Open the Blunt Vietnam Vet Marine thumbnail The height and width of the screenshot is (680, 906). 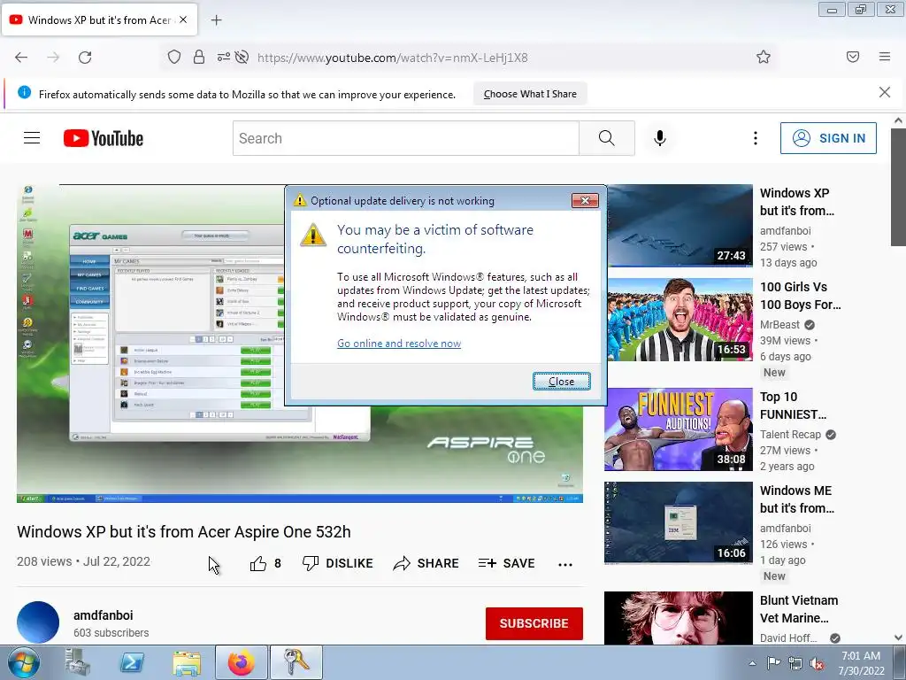[679, 617]
